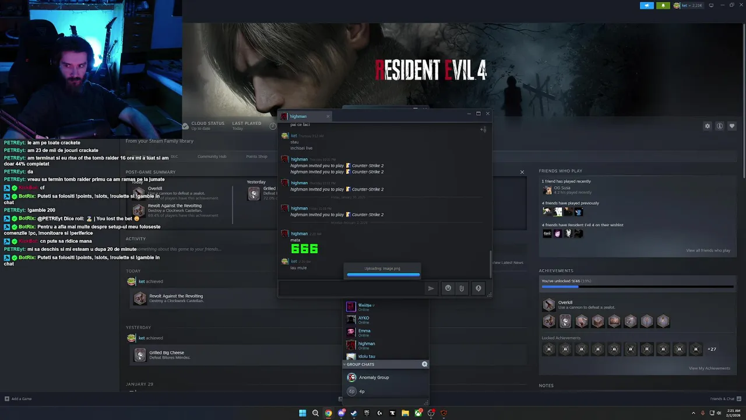Open the Windows Start menu
Viewport: 746px width, 420px height.
tap(302, 413)
